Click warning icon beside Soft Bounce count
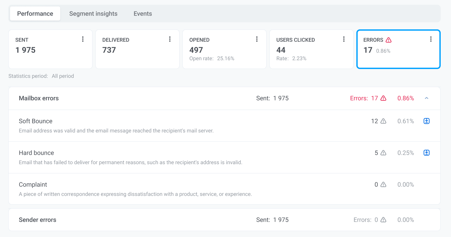 click(x=383, y=121)
